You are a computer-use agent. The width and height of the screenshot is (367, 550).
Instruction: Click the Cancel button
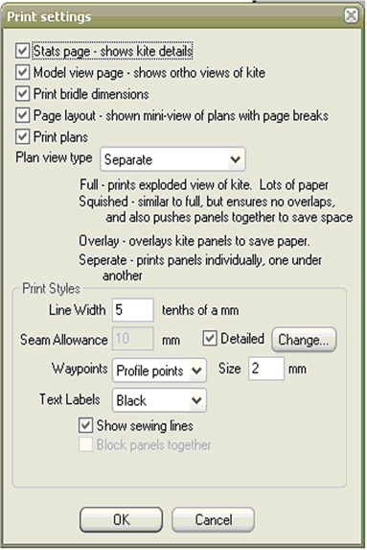(213, 519)
